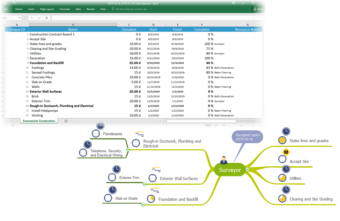340x221 pixels.
Task: Click the Undo arrow icon
Action: (14, 3)
